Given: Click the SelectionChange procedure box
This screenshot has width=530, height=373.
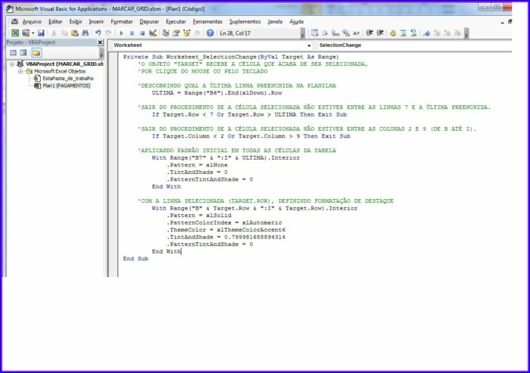Looking at the screenshot, I should tap(414, 45).
